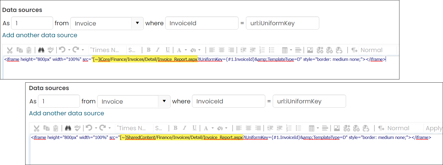Viewport: 443px width, 165px height.
Task: Click lower InvoiceId where field
Action: coord(229,101)
